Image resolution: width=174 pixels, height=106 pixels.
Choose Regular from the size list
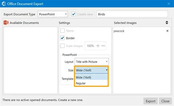[91, 83]
